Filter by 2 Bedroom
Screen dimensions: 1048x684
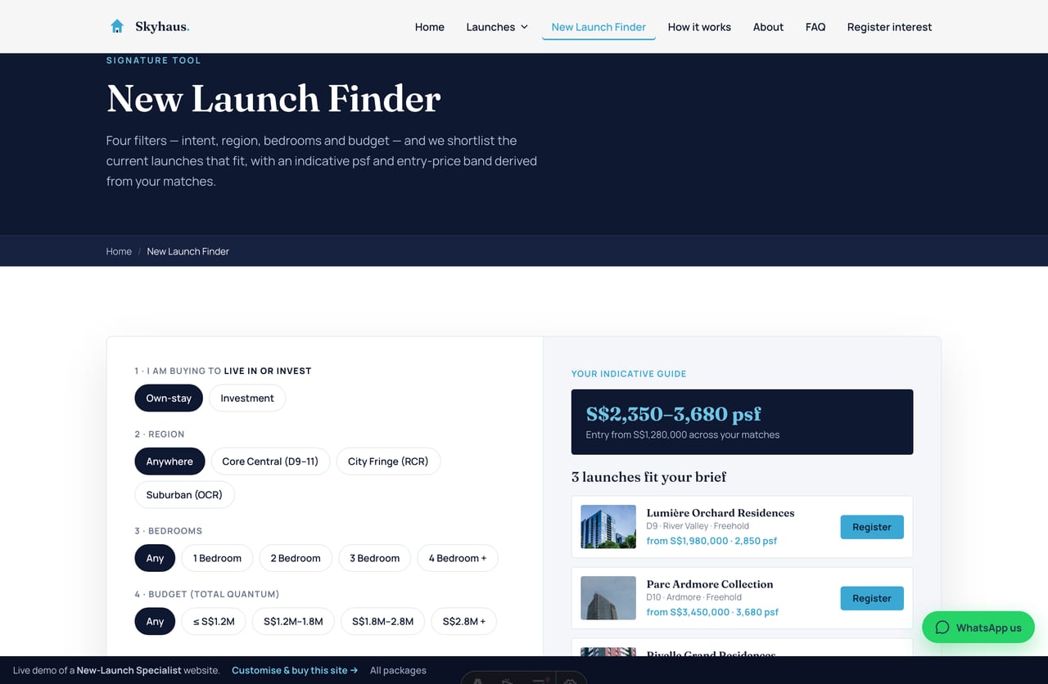pos(296,558)
